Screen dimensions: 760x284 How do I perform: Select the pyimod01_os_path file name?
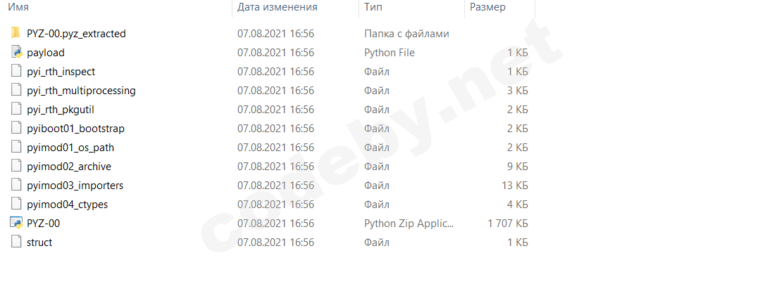coord(70,147)
